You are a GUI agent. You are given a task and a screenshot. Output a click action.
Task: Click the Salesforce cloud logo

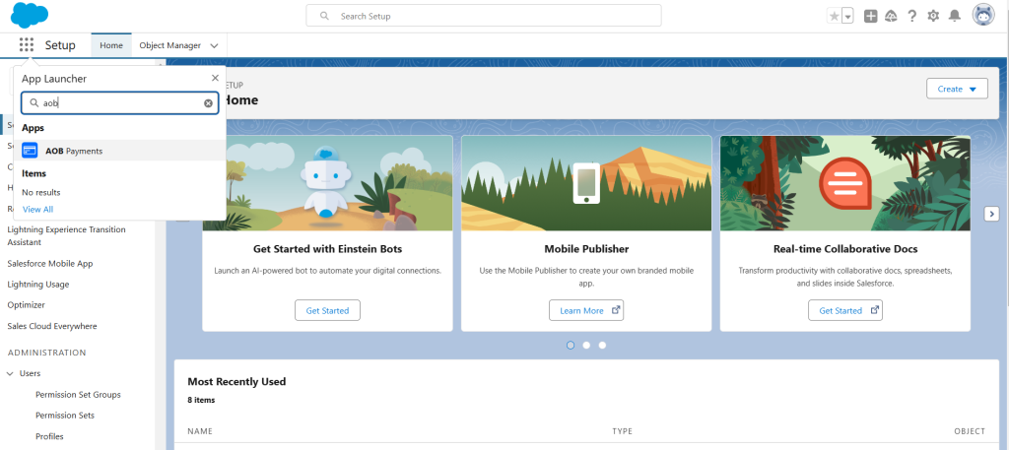[x=30, y=16]
